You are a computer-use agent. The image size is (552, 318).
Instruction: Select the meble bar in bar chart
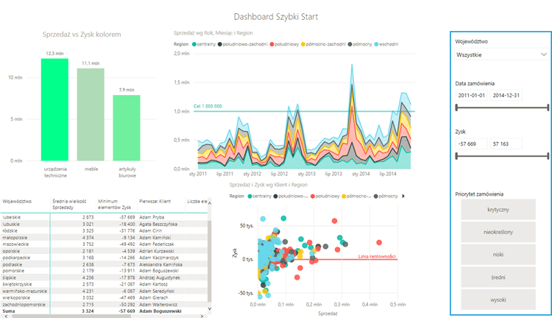tap(92, 115)
